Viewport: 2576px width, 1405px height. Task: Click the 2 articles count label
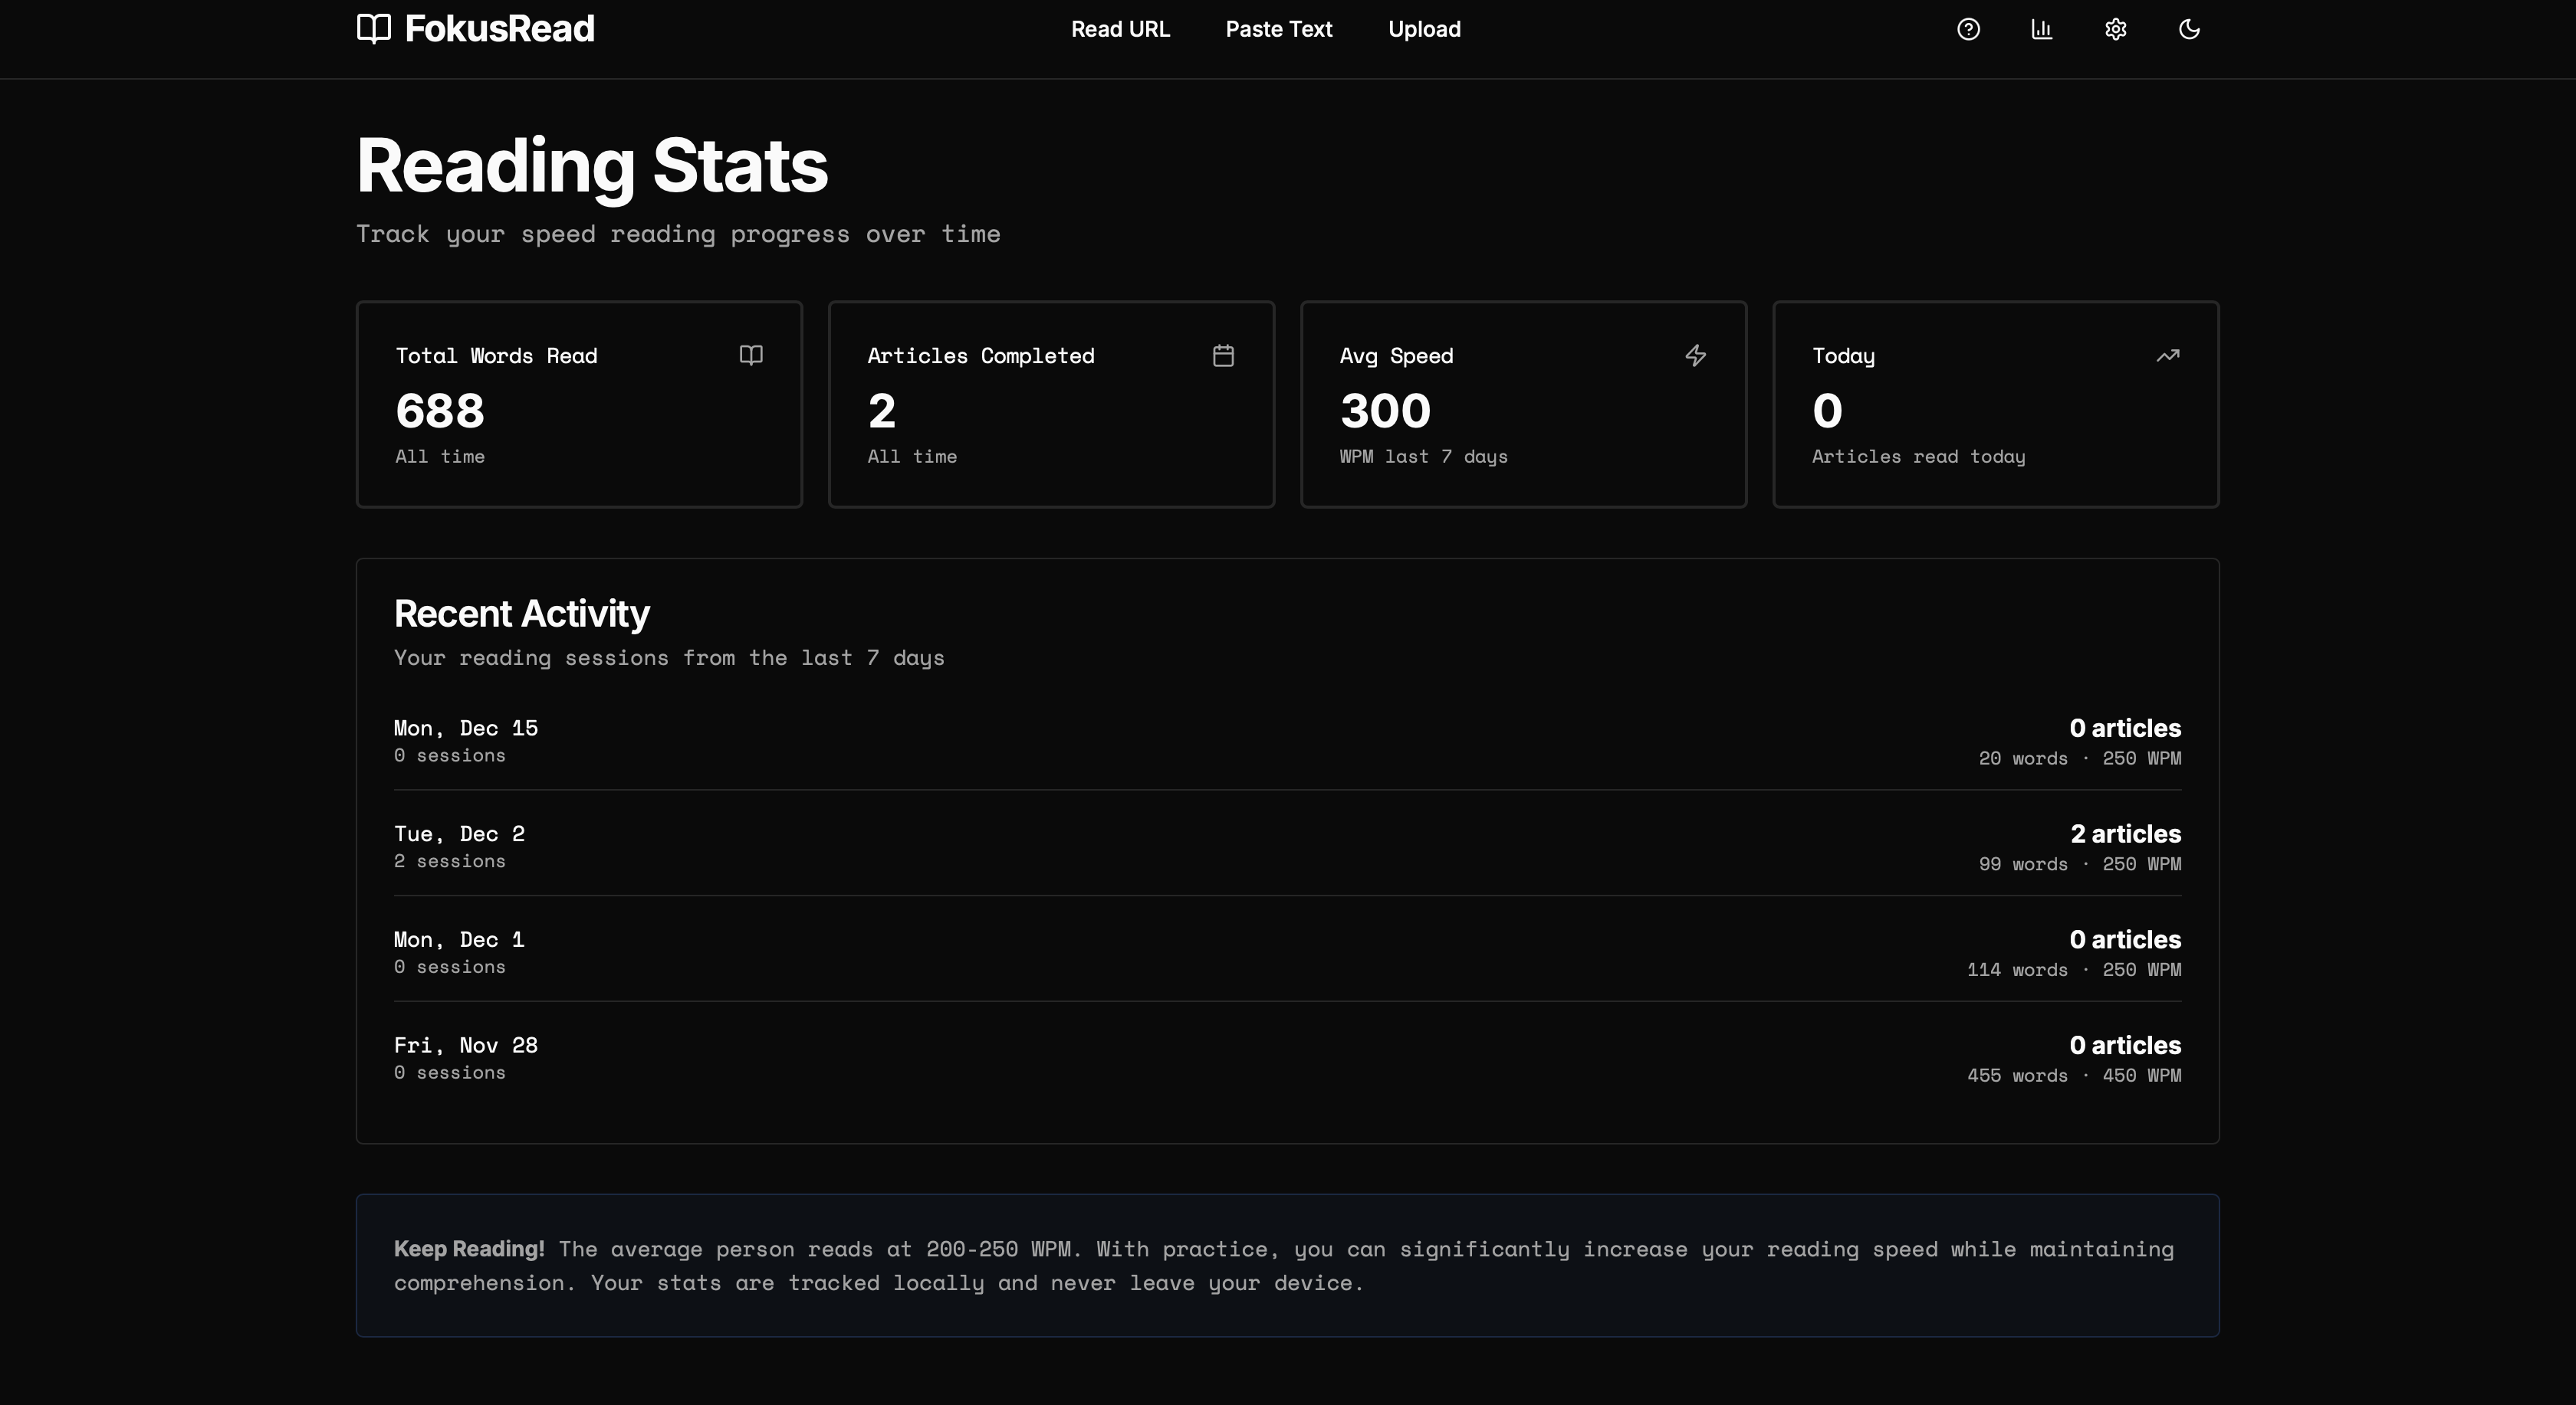pos(2125,834)
